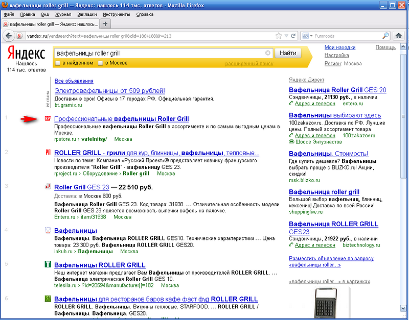Open ad 'Вафельница Roller Grill GES 20'
This screenshot has width=409, height=320.
point(337,90)
